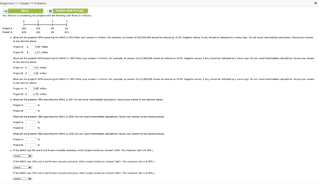Click Project A IRR field for 5% WACC
Image resolution: width=319 pixels, height=184 pixels.
(x=31, y=105)
